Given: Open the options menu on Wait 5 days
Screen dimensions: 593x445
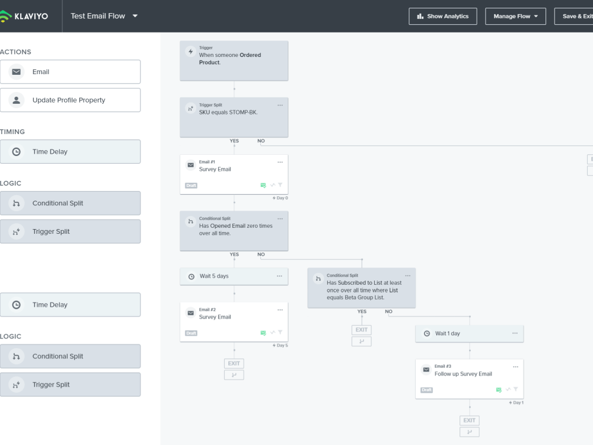Looking at the screenshot, I should point(279,276).
